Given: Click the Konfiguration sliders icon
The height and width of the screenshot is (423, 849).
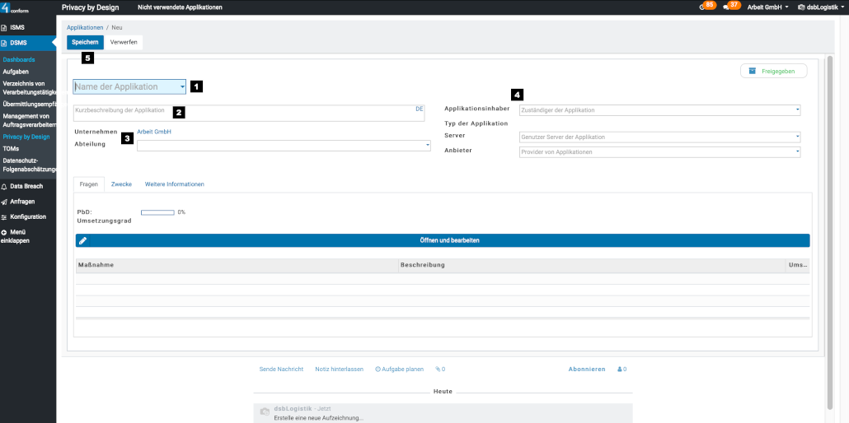Looking at the screenshot, I should coord(4,217).
